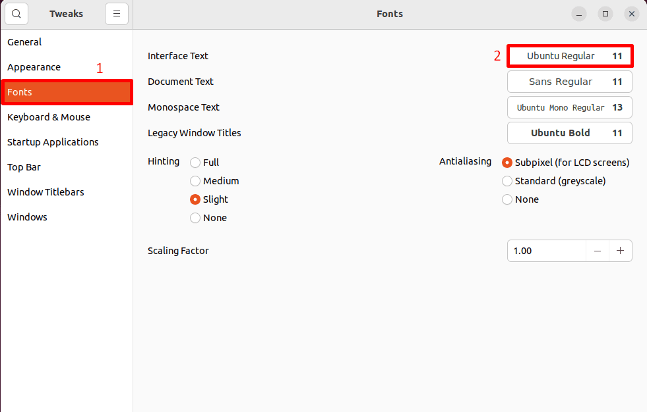Increase the Scaling Factor
This screenshot has width=647, height=412.
pos(621,250)
